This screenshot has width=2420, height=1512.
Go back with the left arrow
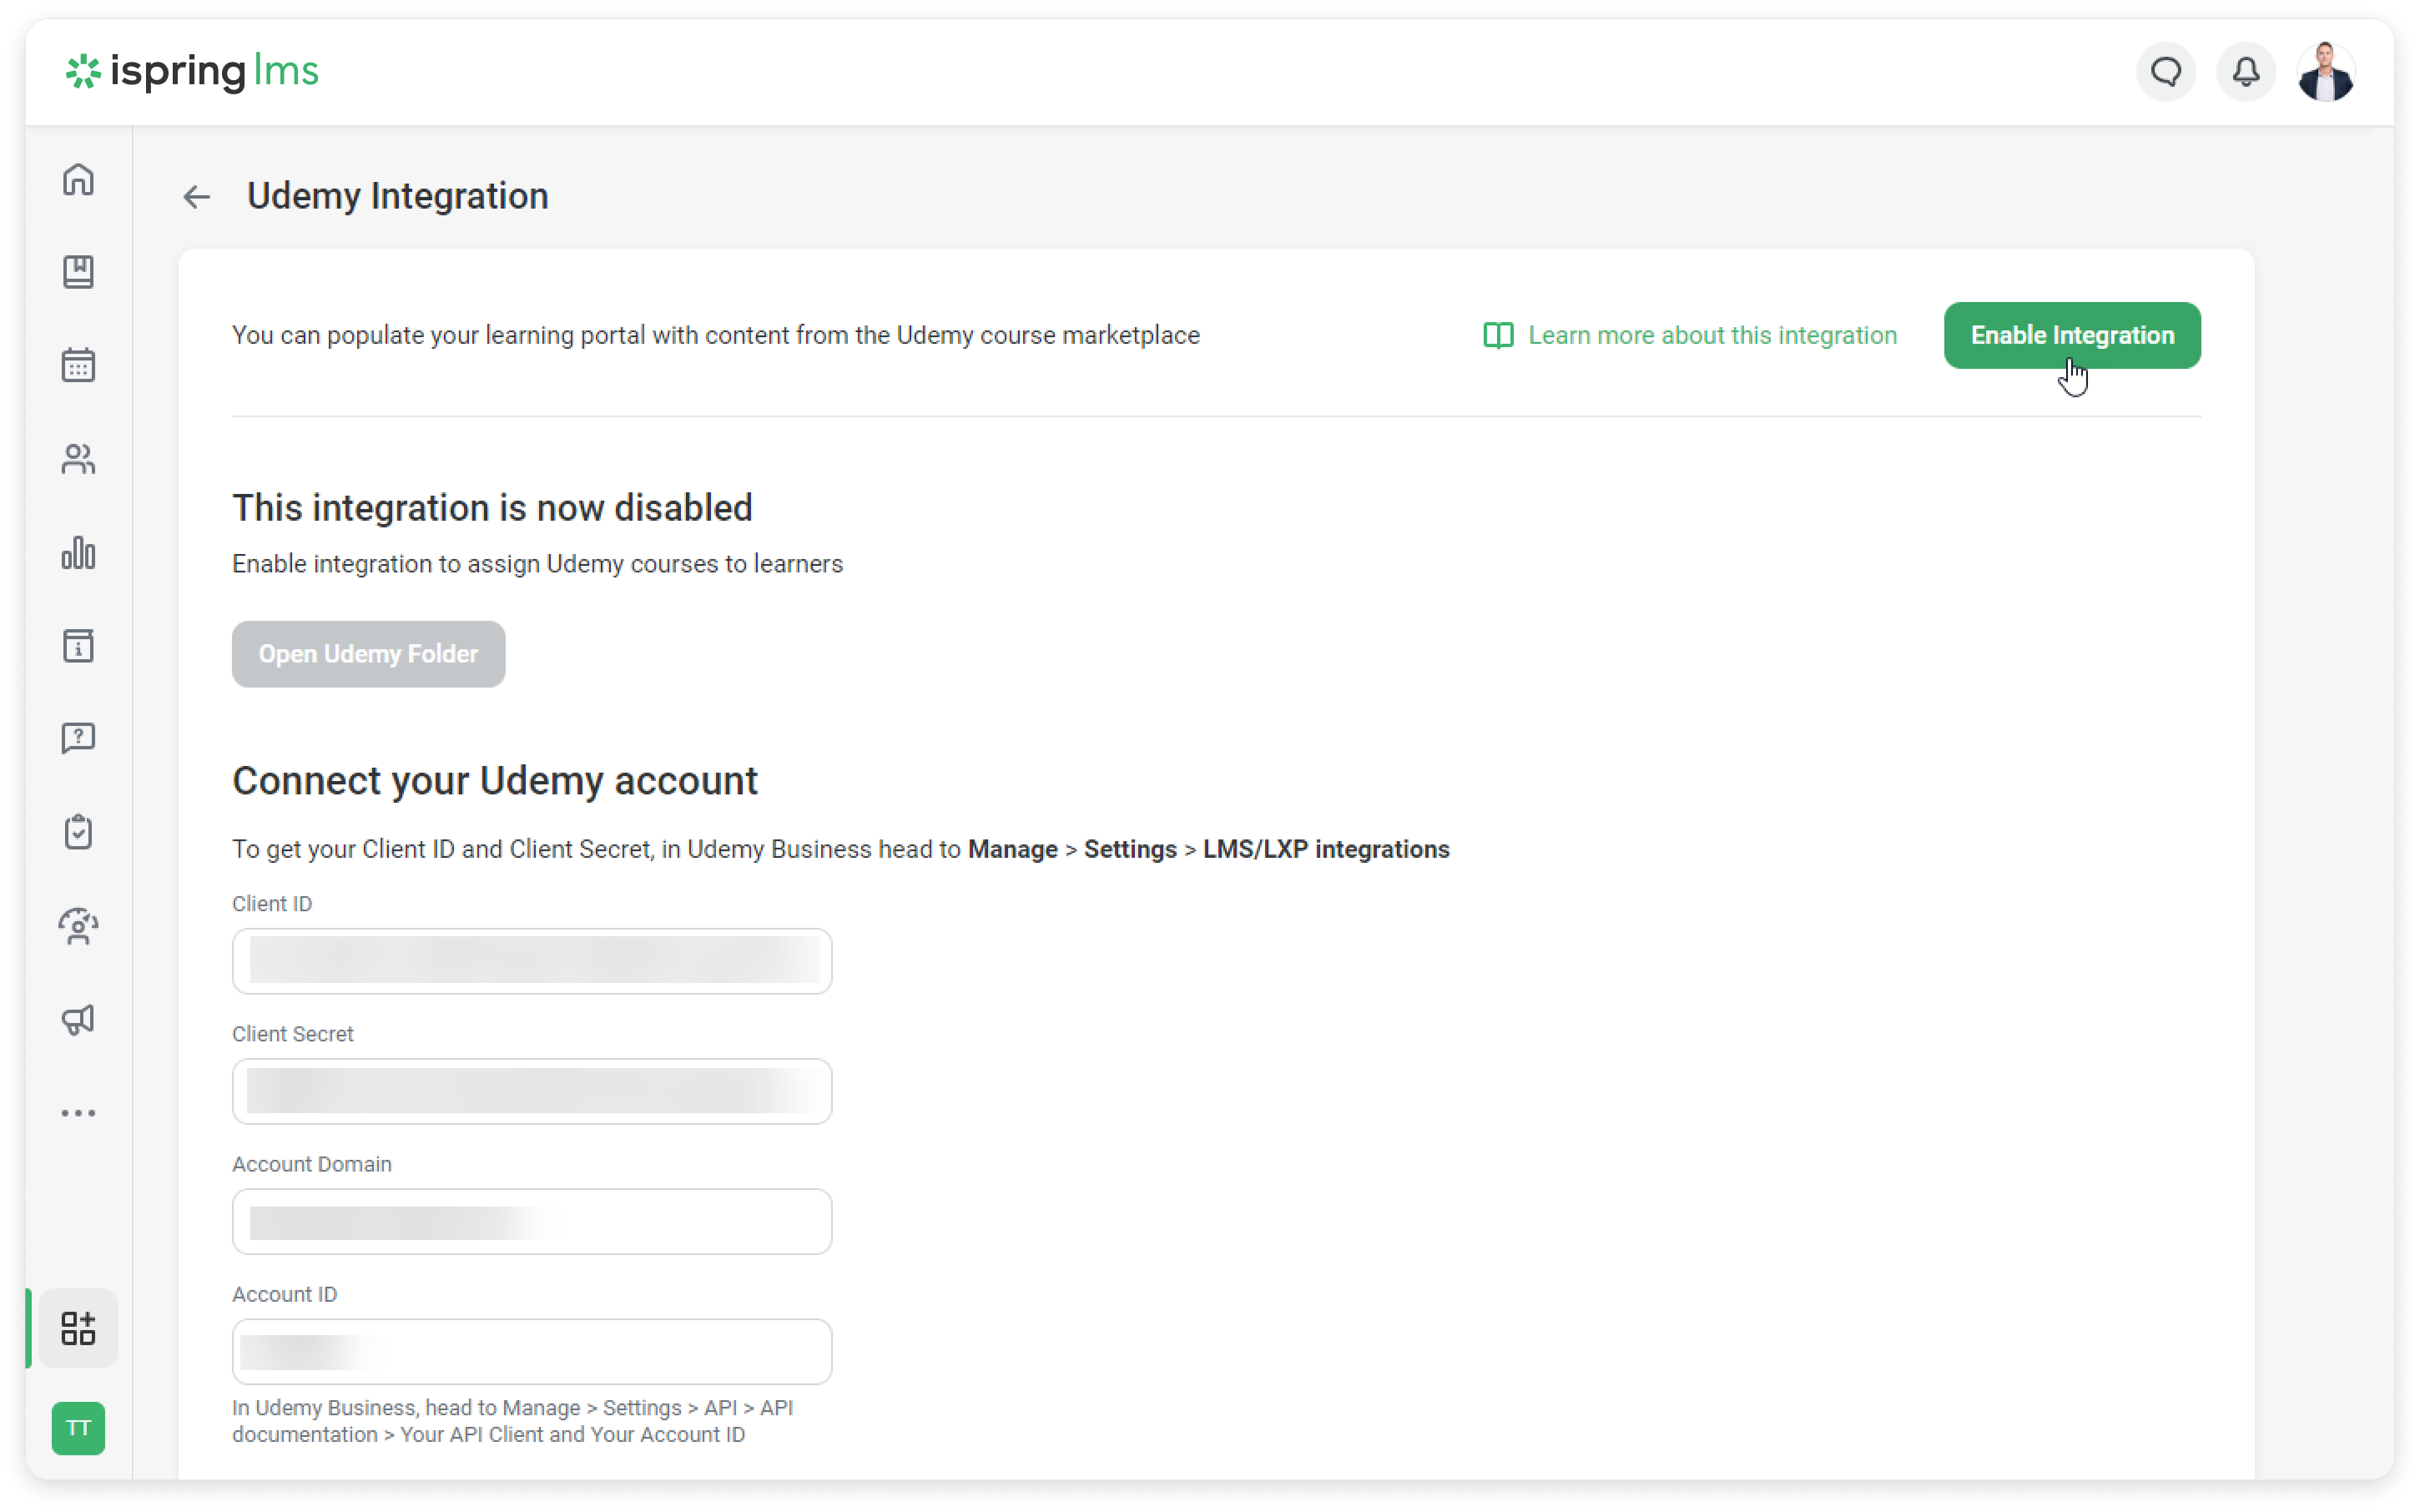(x=197, y=197)
